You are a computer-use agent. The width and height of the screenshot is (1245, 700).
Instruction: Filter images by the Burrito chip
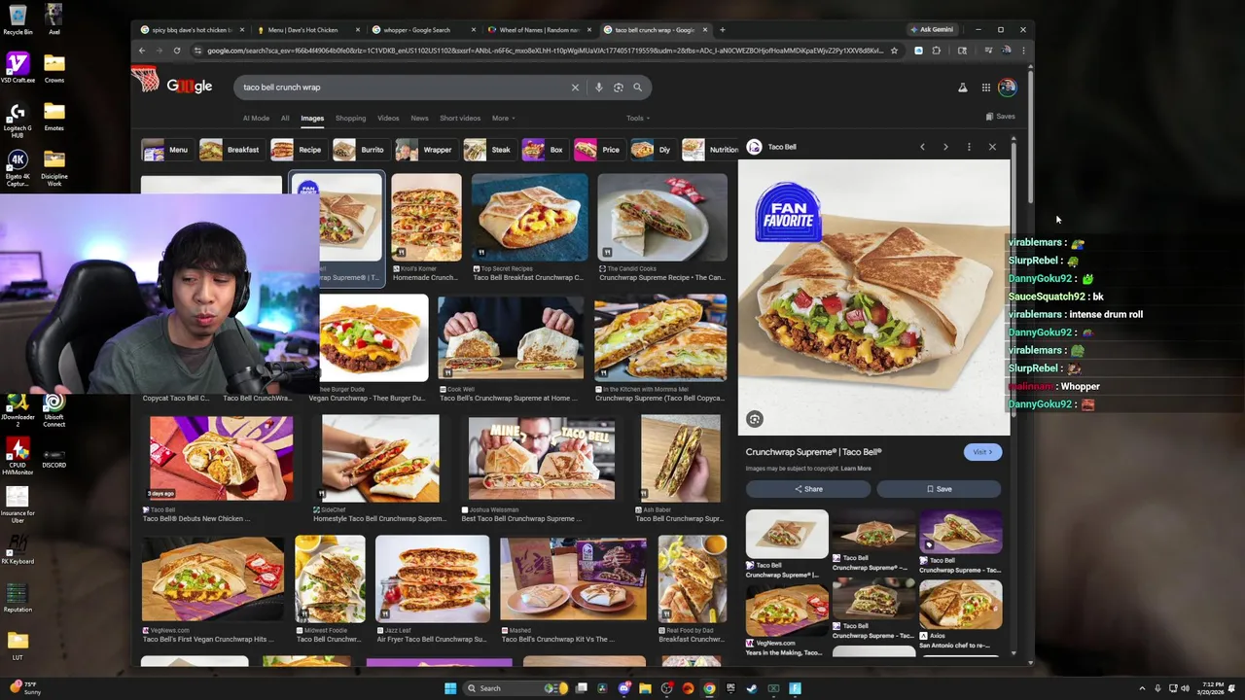click(359, 150)
